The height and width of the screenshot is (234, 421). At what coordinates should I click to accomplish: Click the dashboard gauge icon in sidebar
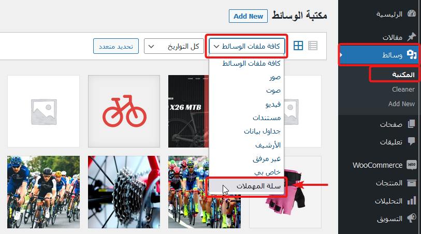(x=411, y=13)
